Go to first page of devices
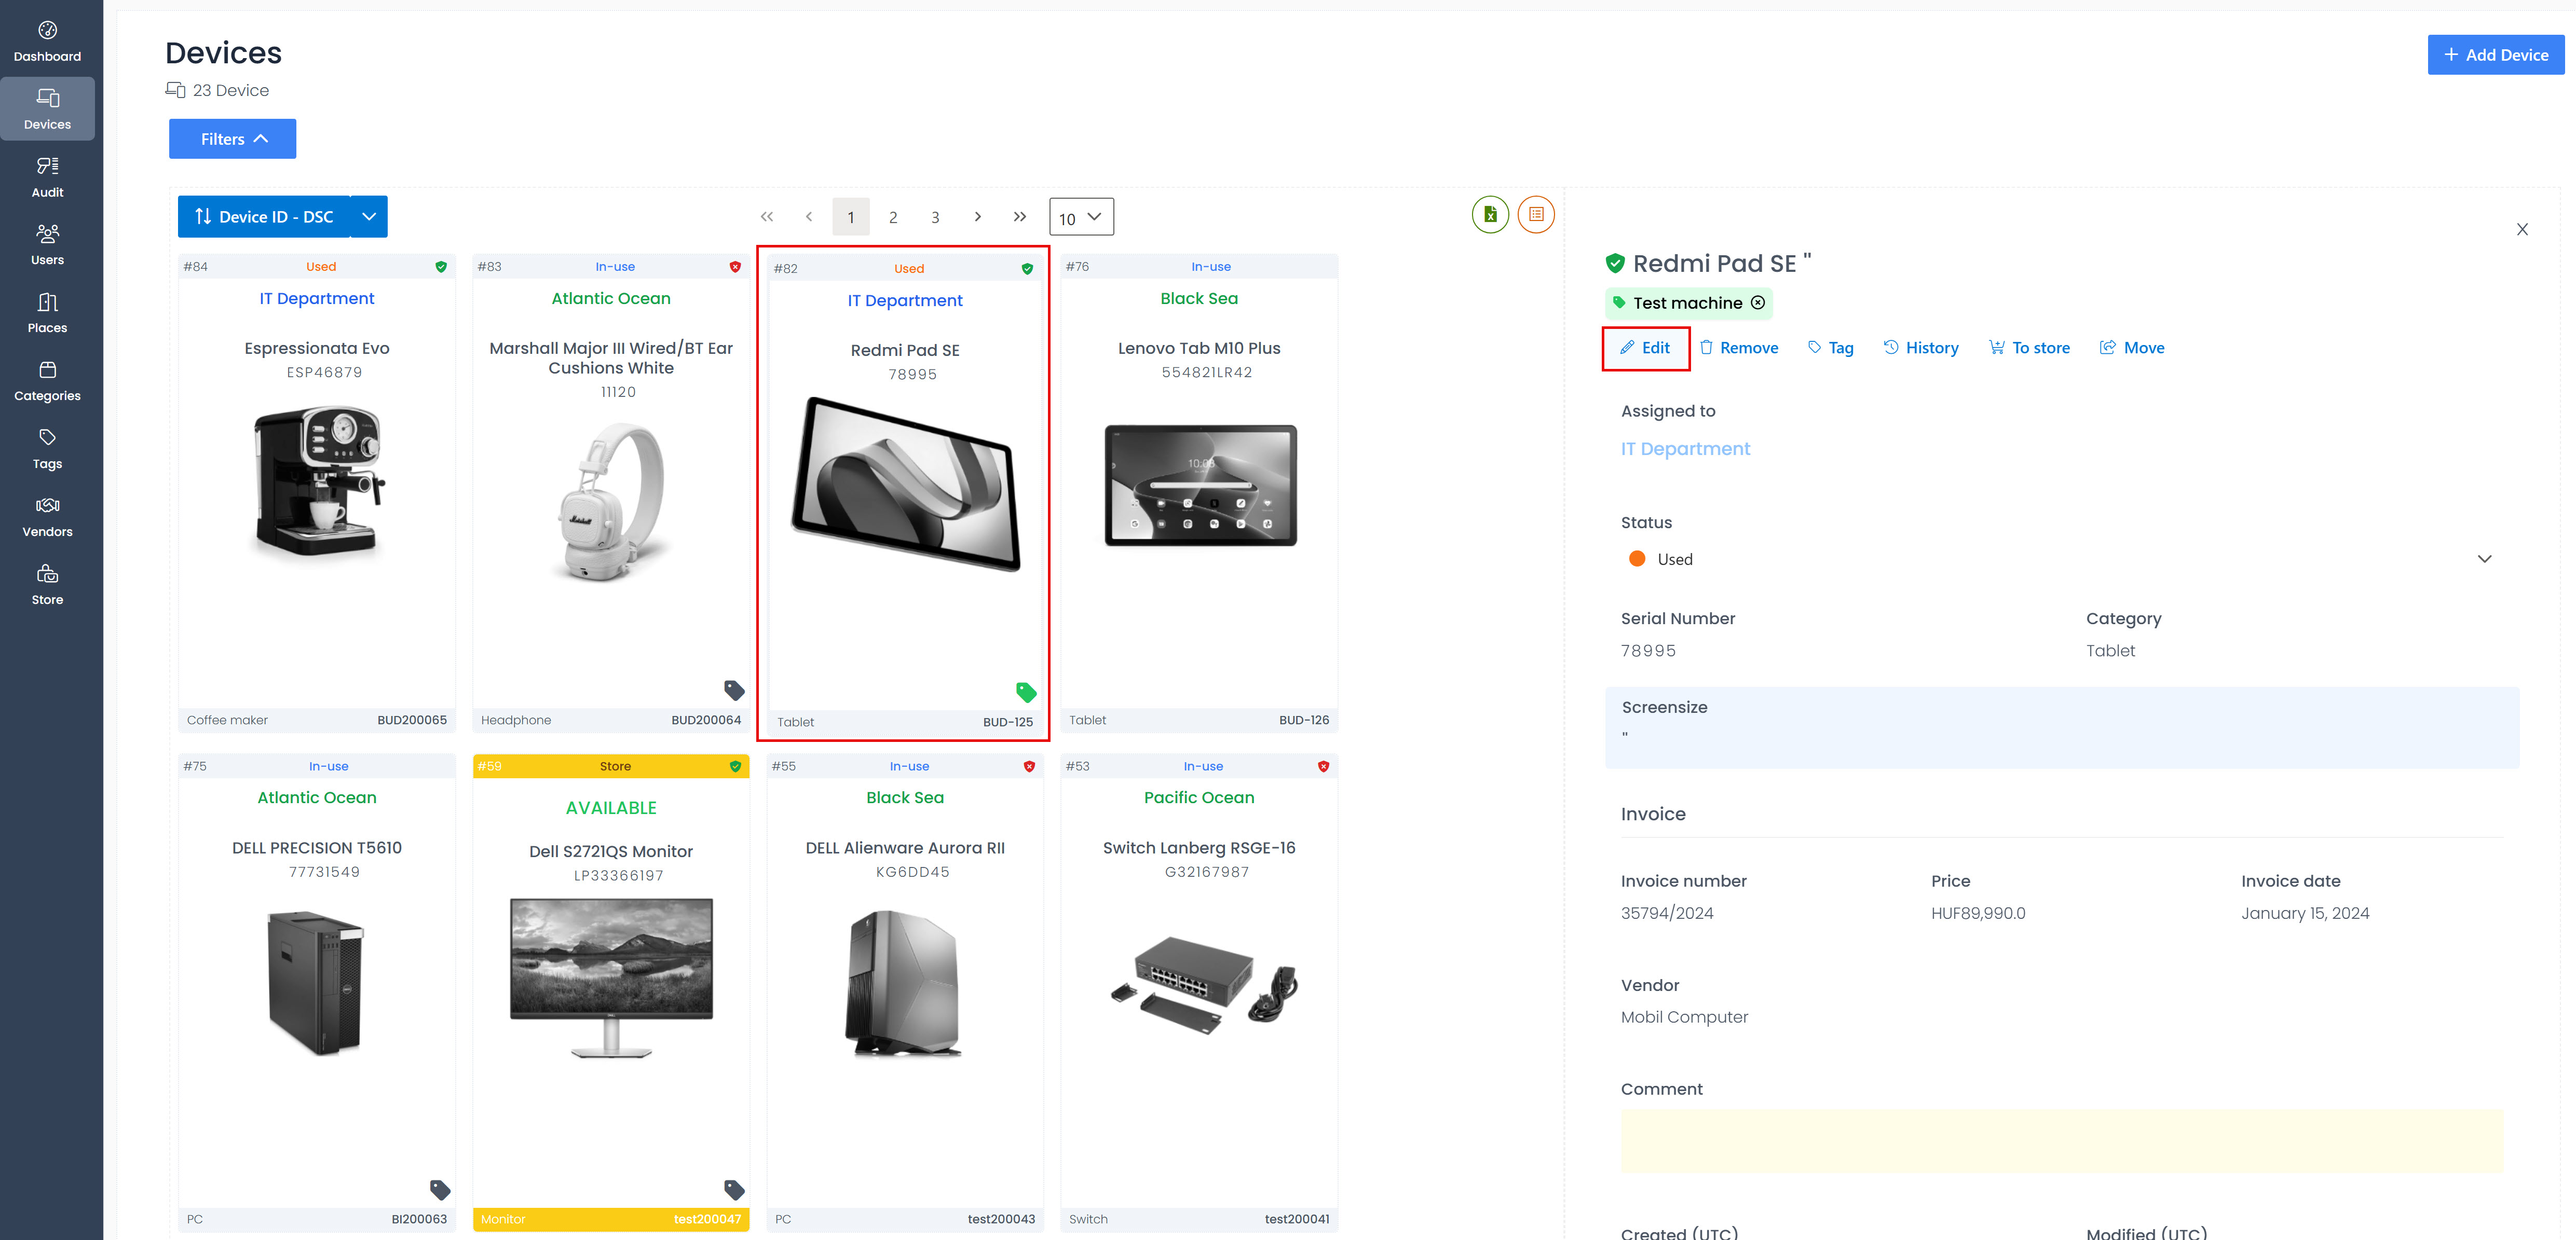The width and height of the screenshot is (2576, 1240). [767, 217]
